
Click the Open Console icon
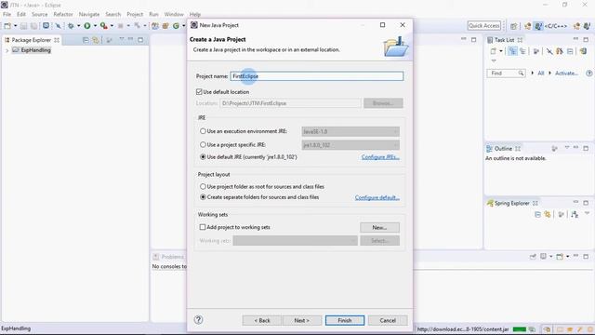click(560, 257)
